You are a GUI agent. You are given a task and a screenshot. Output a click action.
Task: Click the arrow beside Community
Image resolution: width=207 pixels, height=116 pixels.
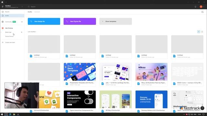tap(22, 22)
